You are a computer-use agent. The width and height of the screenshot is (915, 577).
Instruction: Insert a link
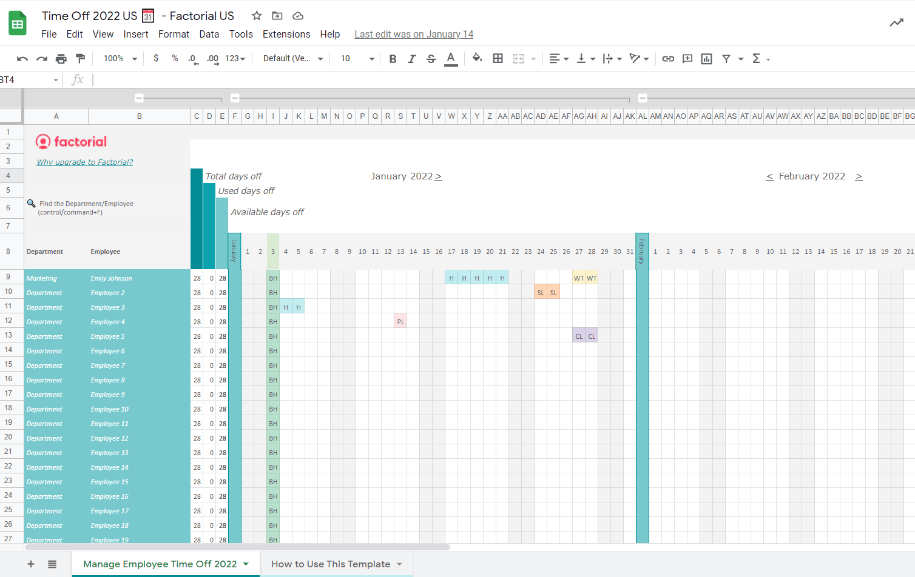(669, 58)
